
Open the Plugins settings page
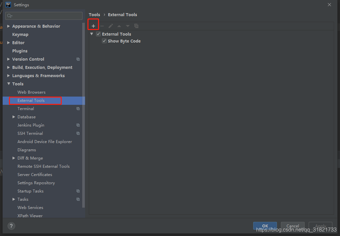pos(20,51)
